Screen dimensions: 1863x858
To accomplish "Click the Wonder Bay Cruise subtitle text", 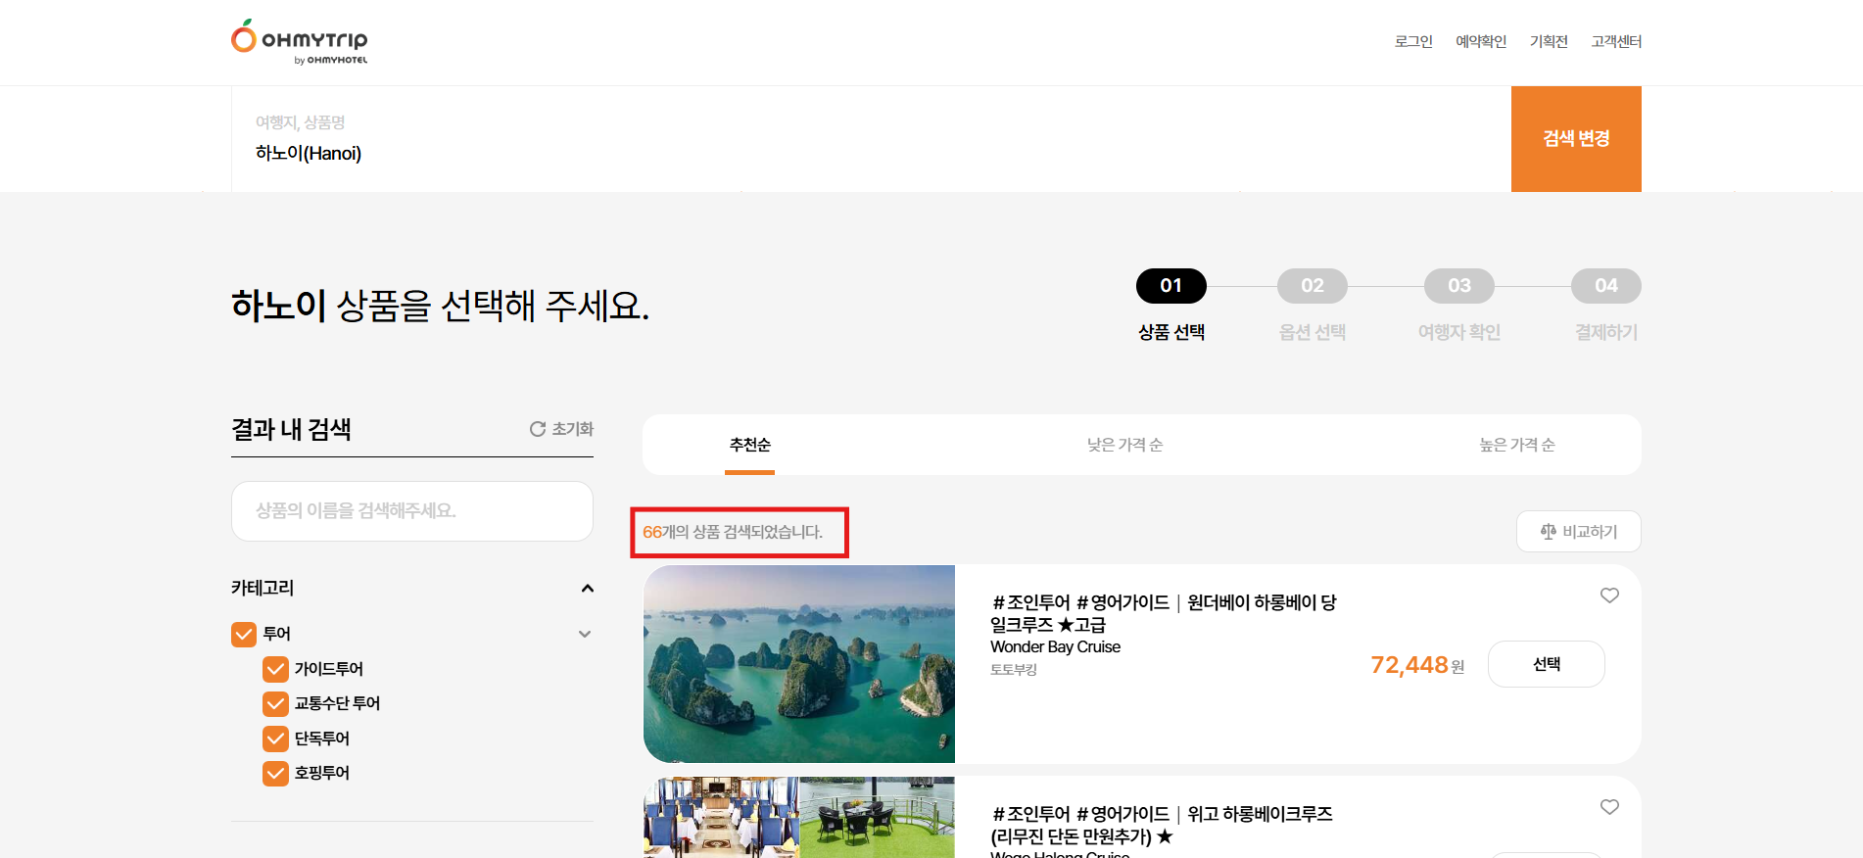I will (x=1055, y=647).
